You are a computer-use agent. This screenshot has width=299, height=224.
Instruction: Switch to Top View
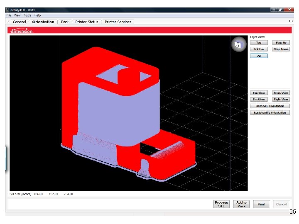(259, 93)
